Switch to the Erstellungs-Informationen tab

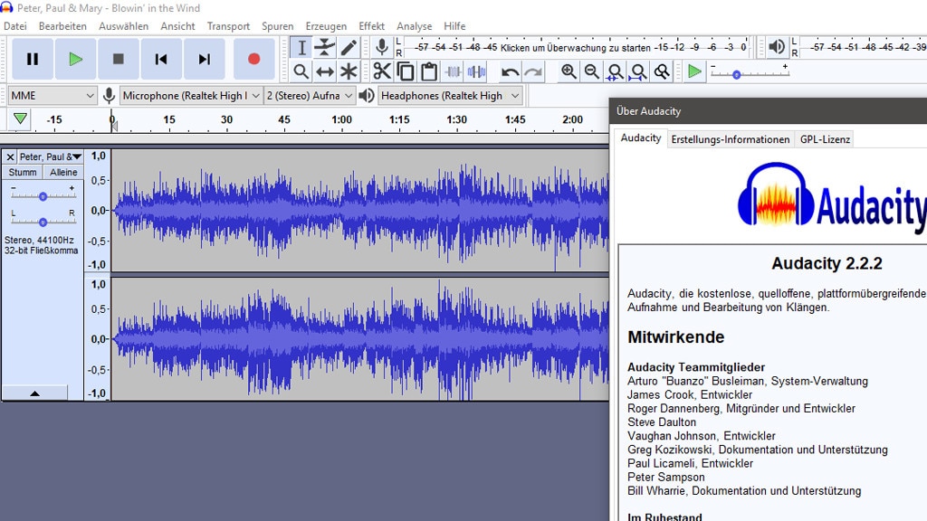(731, 138)
